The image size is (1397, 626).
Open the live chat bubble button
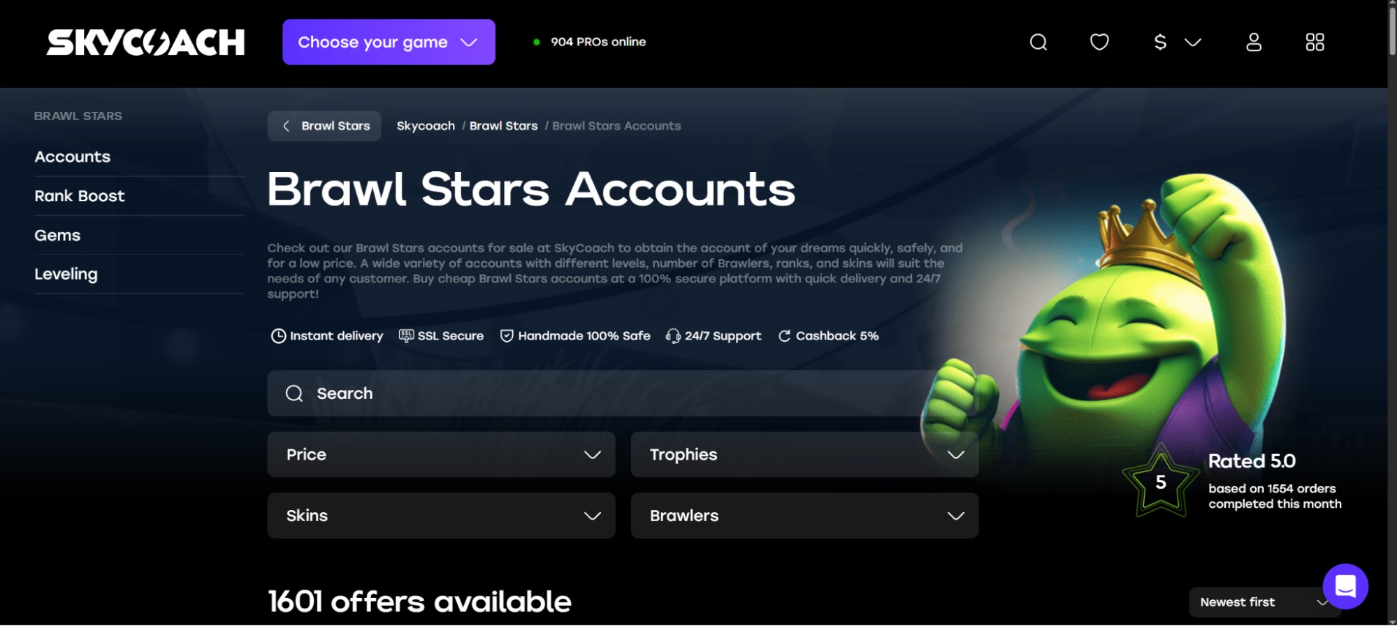click(1345, 586)
